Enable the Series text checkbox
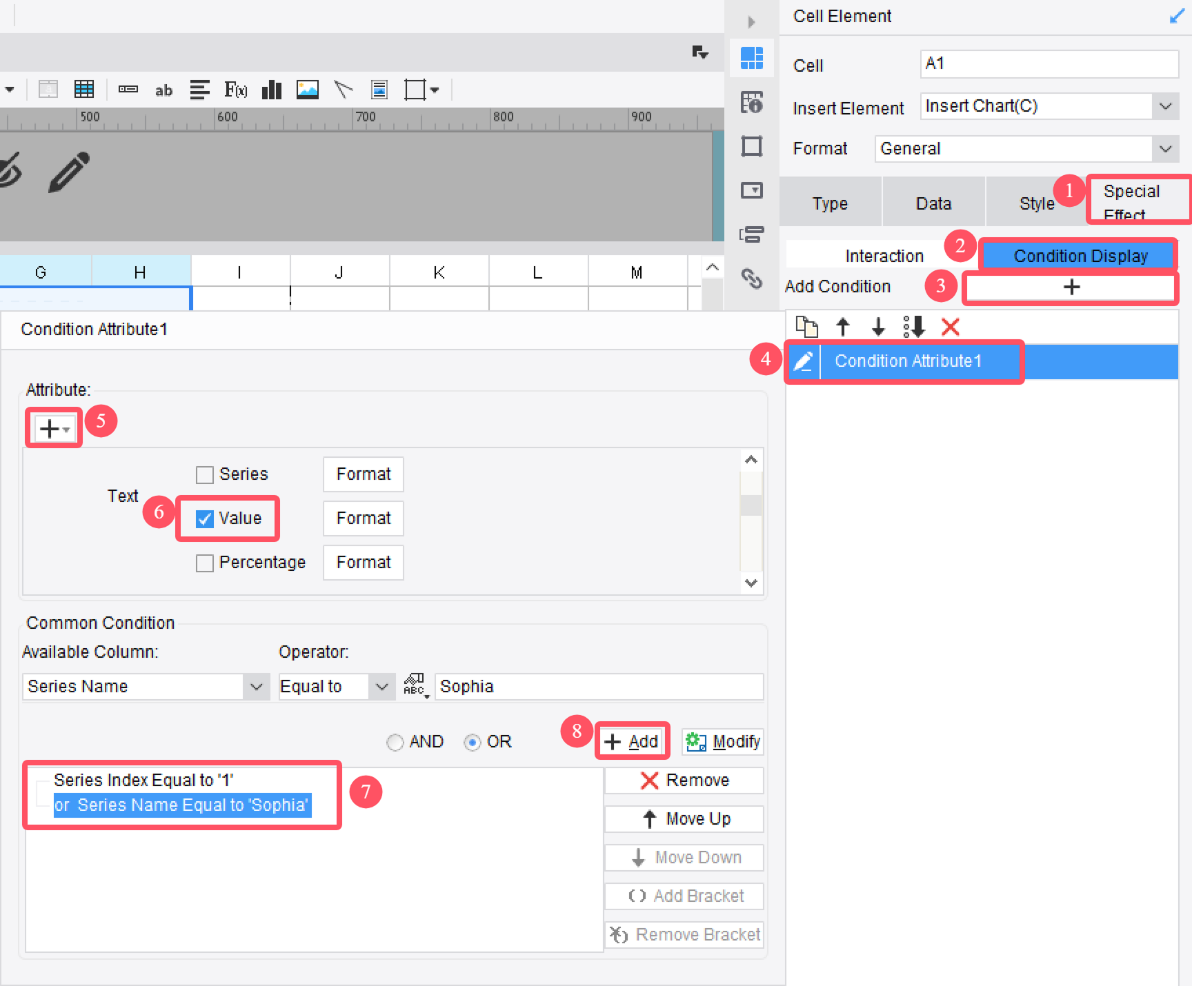 [205, 475]
